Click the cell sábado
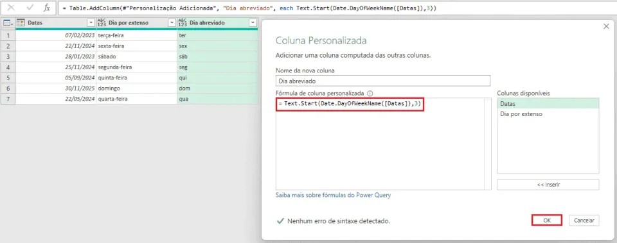Image resolution: width=617 pixels, height=243 pixels. [x=136, y=57]
